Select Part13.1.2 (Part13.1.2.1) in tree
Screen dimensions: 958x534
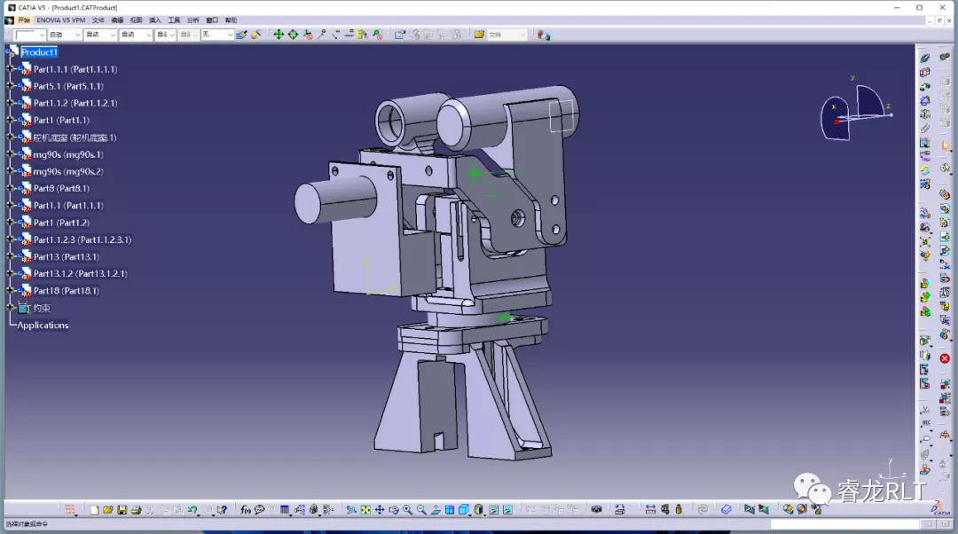[80, 274]
